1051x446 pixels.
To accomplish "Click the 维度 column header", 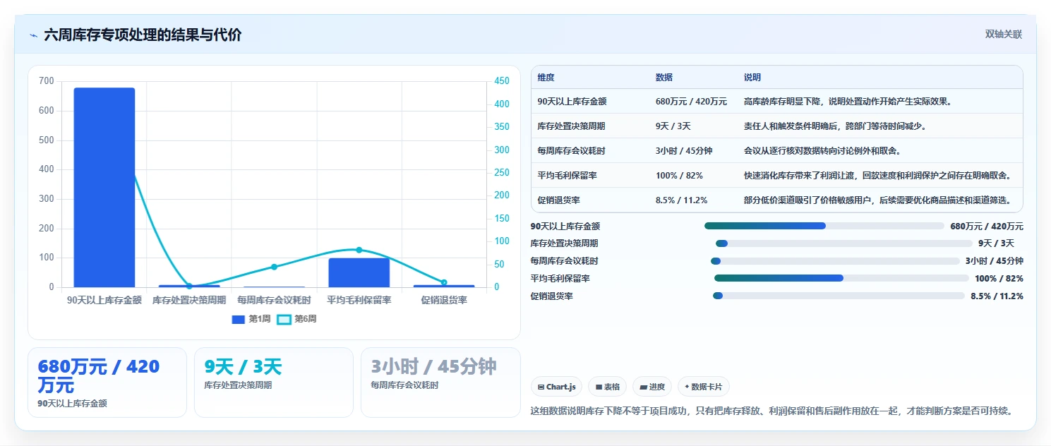I will coord(546,78).
